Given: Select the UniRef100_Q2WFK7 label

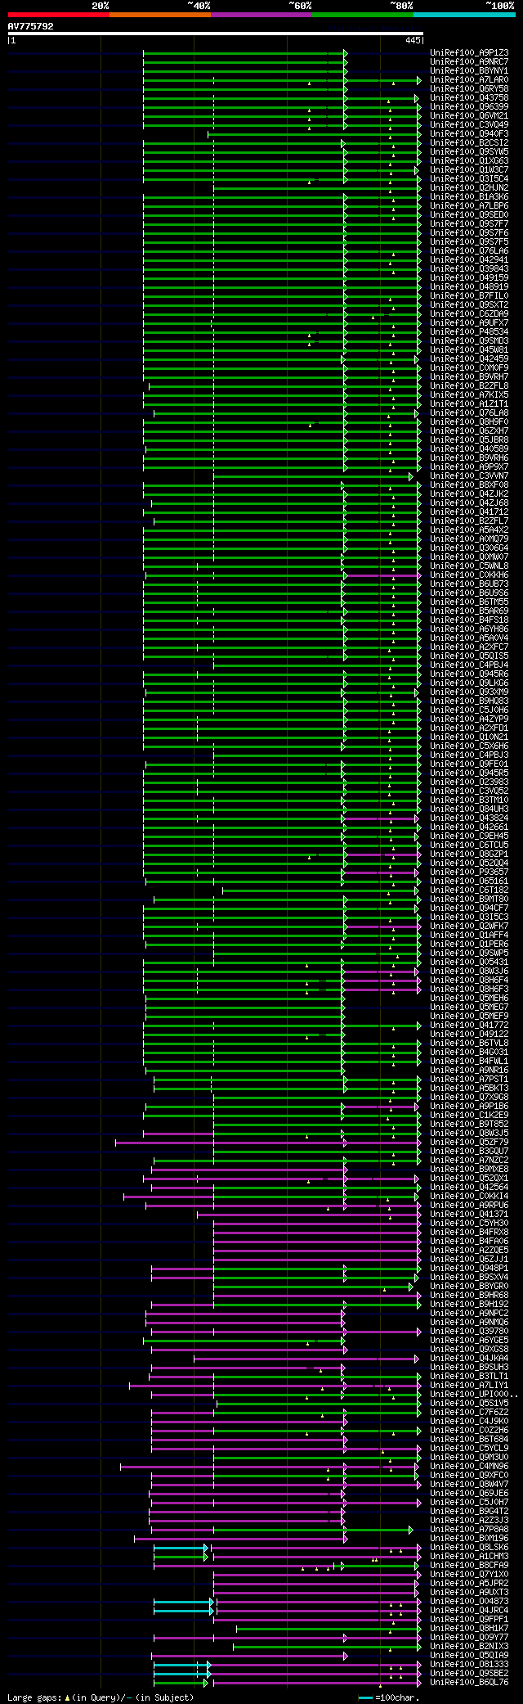Looking at the screenshot, I should pyautogui.click(x=469, y=926).
